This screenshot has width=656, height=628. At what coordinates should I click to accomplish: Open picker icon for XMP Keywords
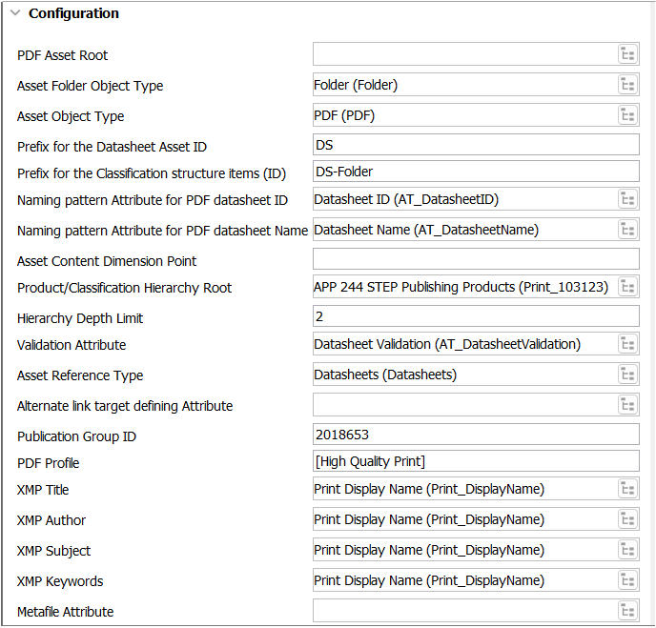click(x=627, y=580)
